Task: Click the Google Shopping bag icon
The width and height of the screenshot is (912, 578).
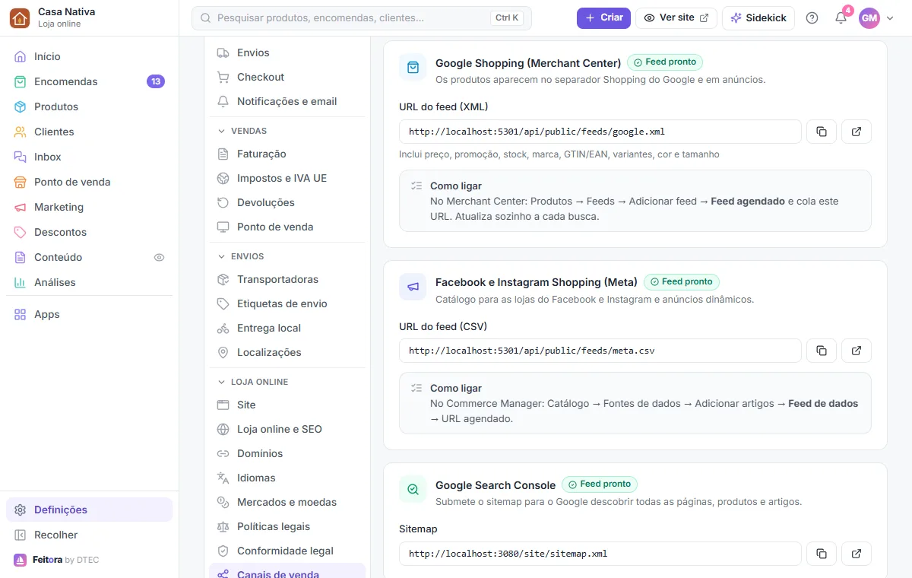Action: tap(413, 68)
